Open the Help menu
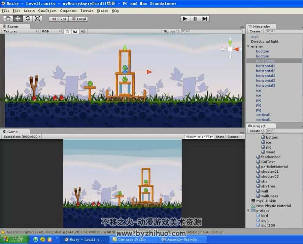The image size is (303, 244). pyautogui.click(x=115, y=11)
